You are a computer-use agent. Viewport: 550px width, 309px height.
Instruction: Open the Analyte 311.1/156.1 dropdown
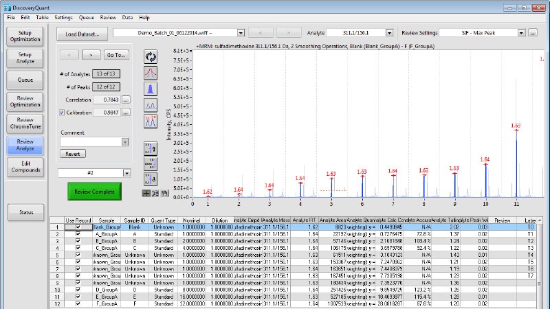[x=390, y=33]
